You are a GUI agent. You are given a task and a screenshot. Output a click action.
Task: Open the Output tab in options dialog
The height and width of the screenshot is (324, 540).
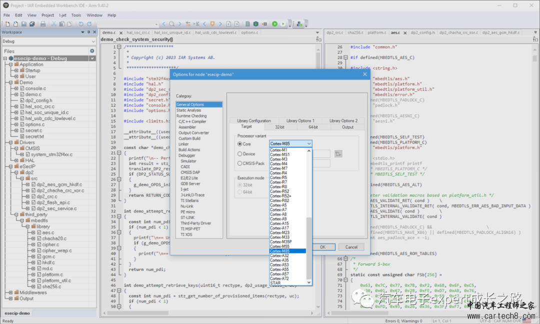click(x=347, y=127)
